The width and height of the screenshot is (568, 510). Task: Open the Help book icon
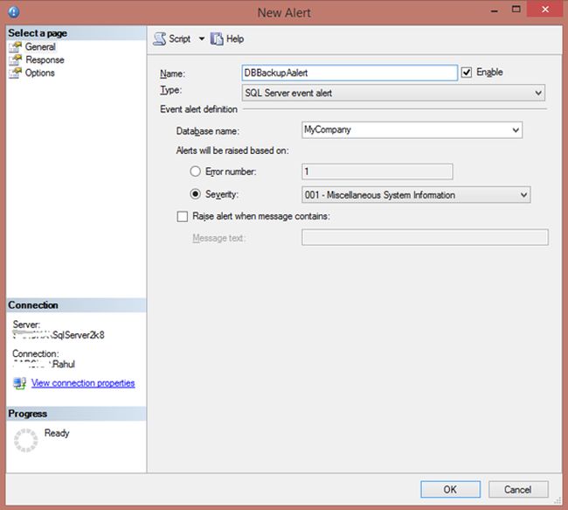(217, 38)
